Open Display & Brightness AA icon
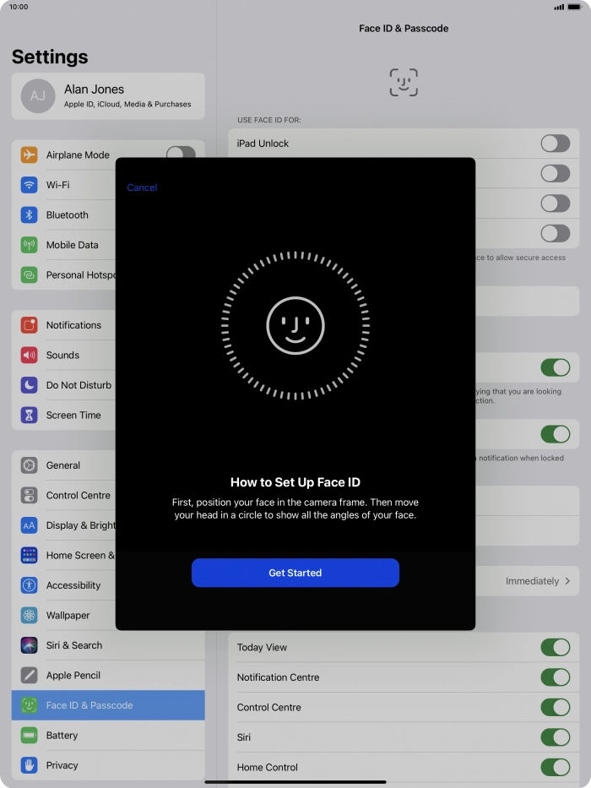Viewport: 591px width, 788px height. pos(30,525)
